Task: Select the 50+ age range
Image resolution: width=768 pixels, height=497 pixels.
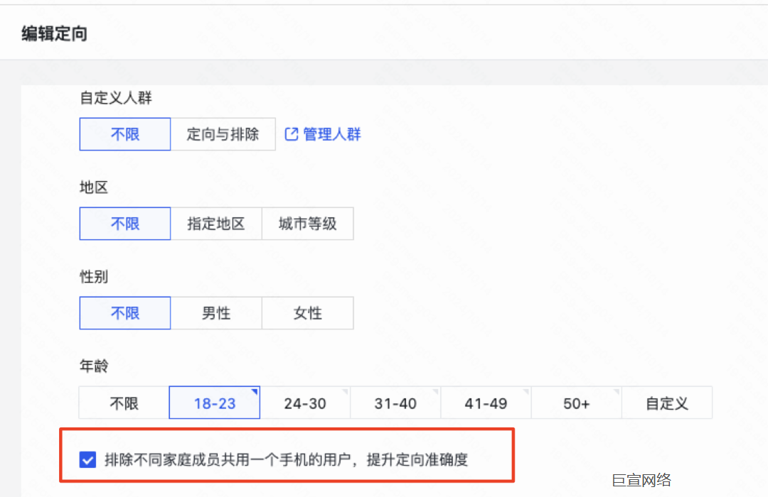Action: [576, 402]
